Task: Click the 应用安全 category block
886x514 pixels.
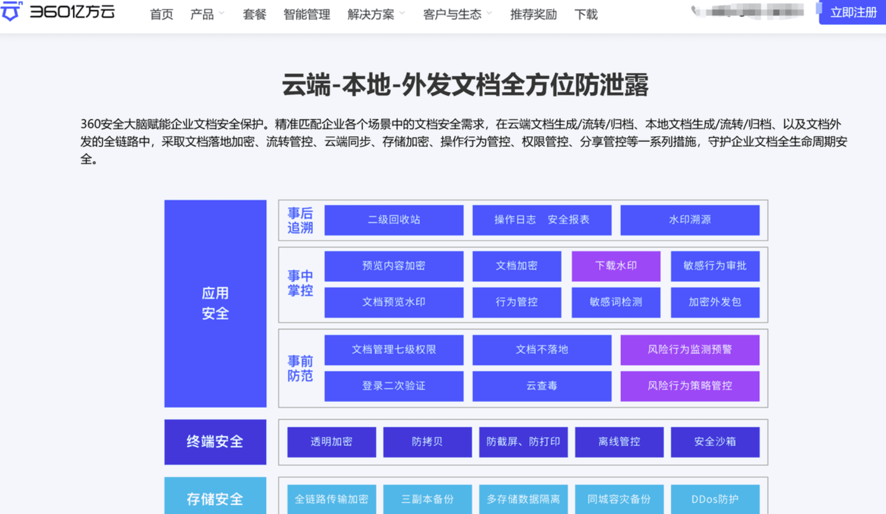Action: point(215,303)
